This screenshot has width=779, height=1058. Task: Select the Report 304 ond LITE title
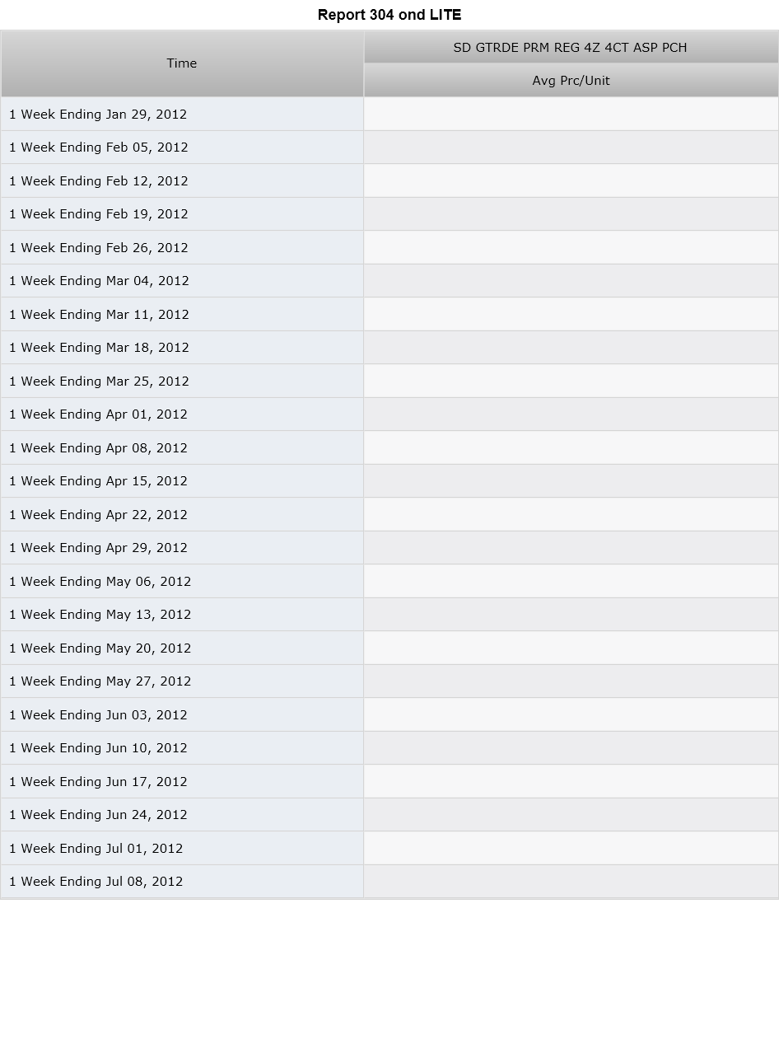(389, 15)
